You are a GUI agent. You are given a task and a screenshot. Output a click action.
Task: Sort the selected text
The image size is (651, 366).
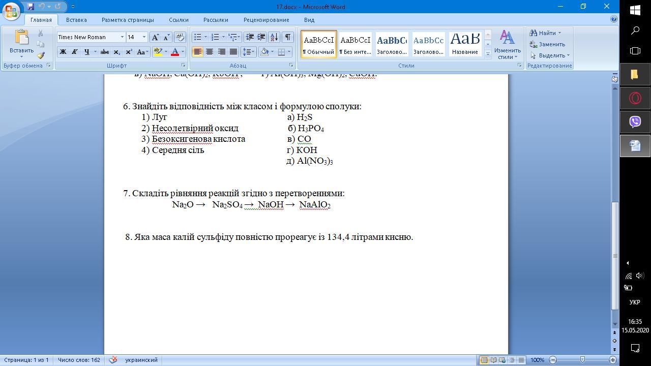[x=274, y=37]
